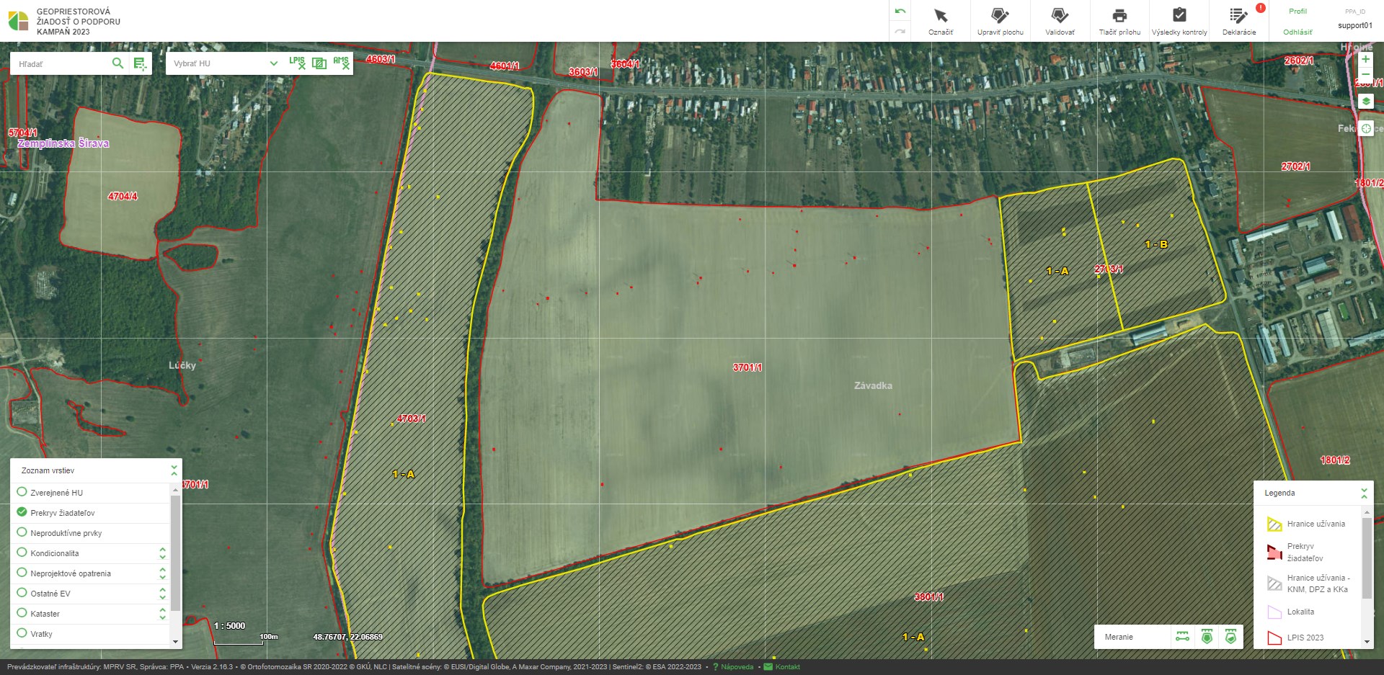Expand the Ostatné EV layer group
The height and width of the screenshot is (675, 1384).
(162, 594)
